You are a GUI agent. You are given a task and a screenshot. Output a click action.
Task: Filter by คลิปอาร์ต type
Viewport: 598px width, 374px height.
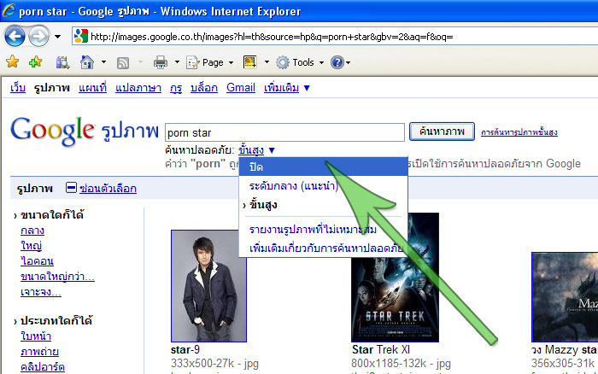click(x=43, y=367)
